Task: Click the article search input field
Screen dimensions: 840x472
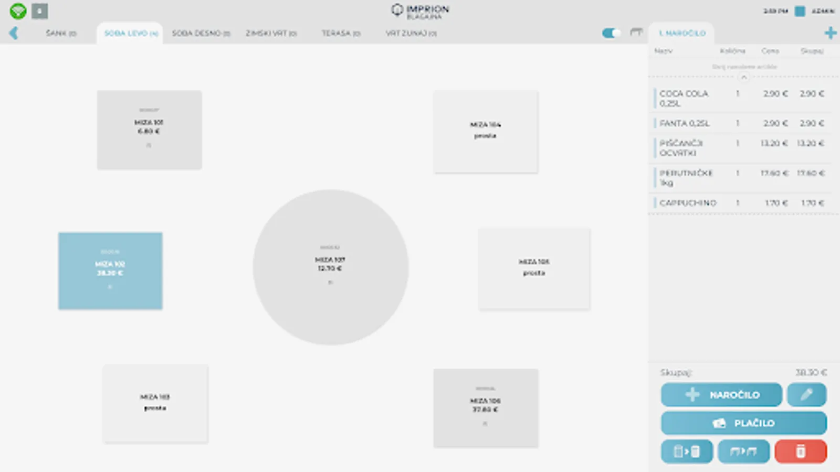Action: (743, 67)
